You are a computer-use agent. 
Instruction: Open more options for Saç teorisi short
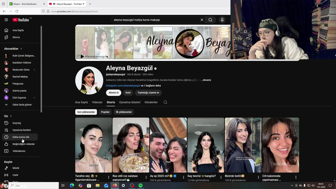(221, 177)
